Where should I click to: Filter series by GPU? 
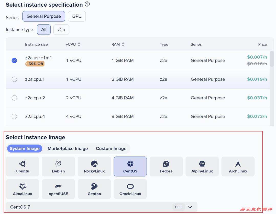click(77, 16)
